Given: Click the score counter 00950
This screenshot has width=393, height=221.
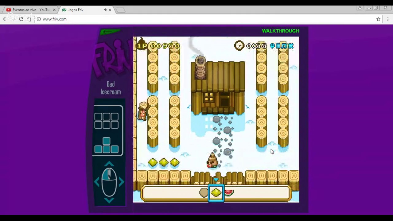Looking at the screenshot, I should [164, 46].
